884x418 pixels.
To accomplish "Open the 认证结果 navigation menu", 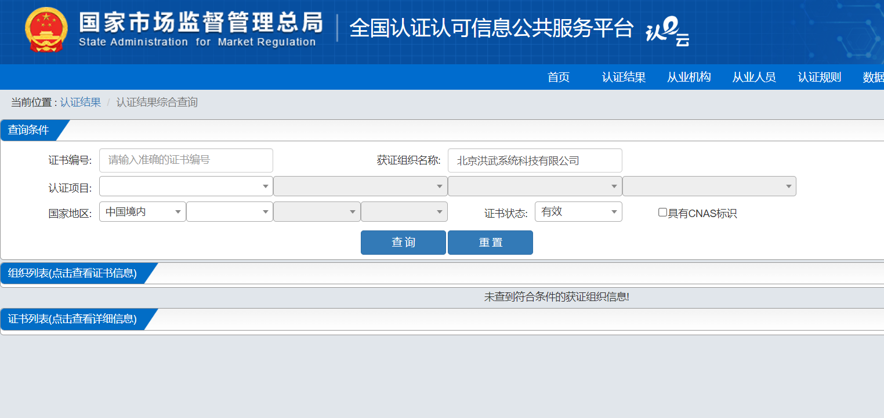I will [624, 77].
